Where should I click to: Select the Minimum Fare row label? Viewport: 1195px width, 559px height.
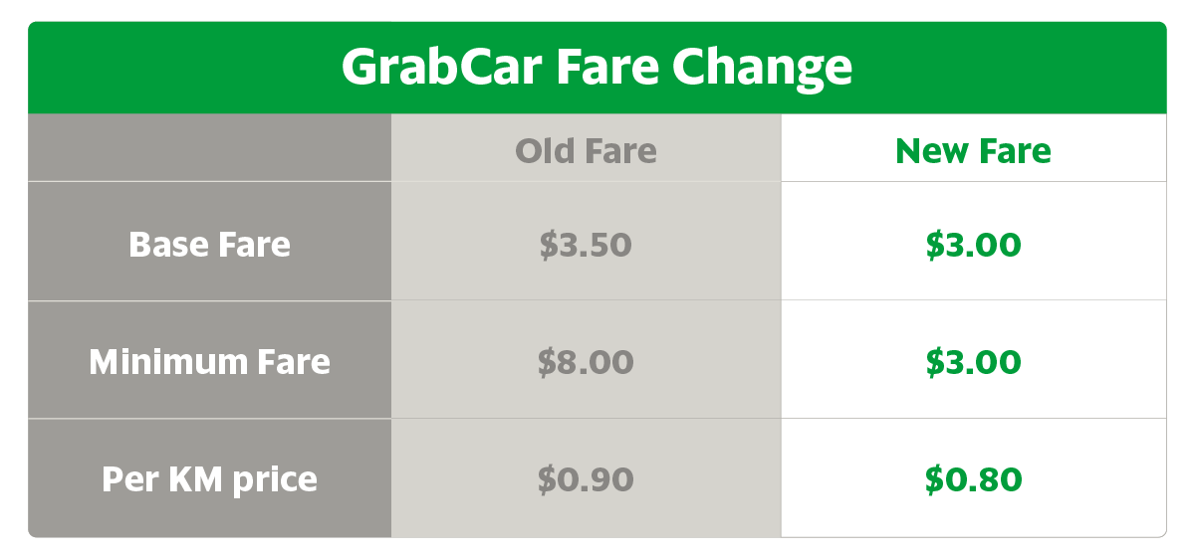pos(209,361)
